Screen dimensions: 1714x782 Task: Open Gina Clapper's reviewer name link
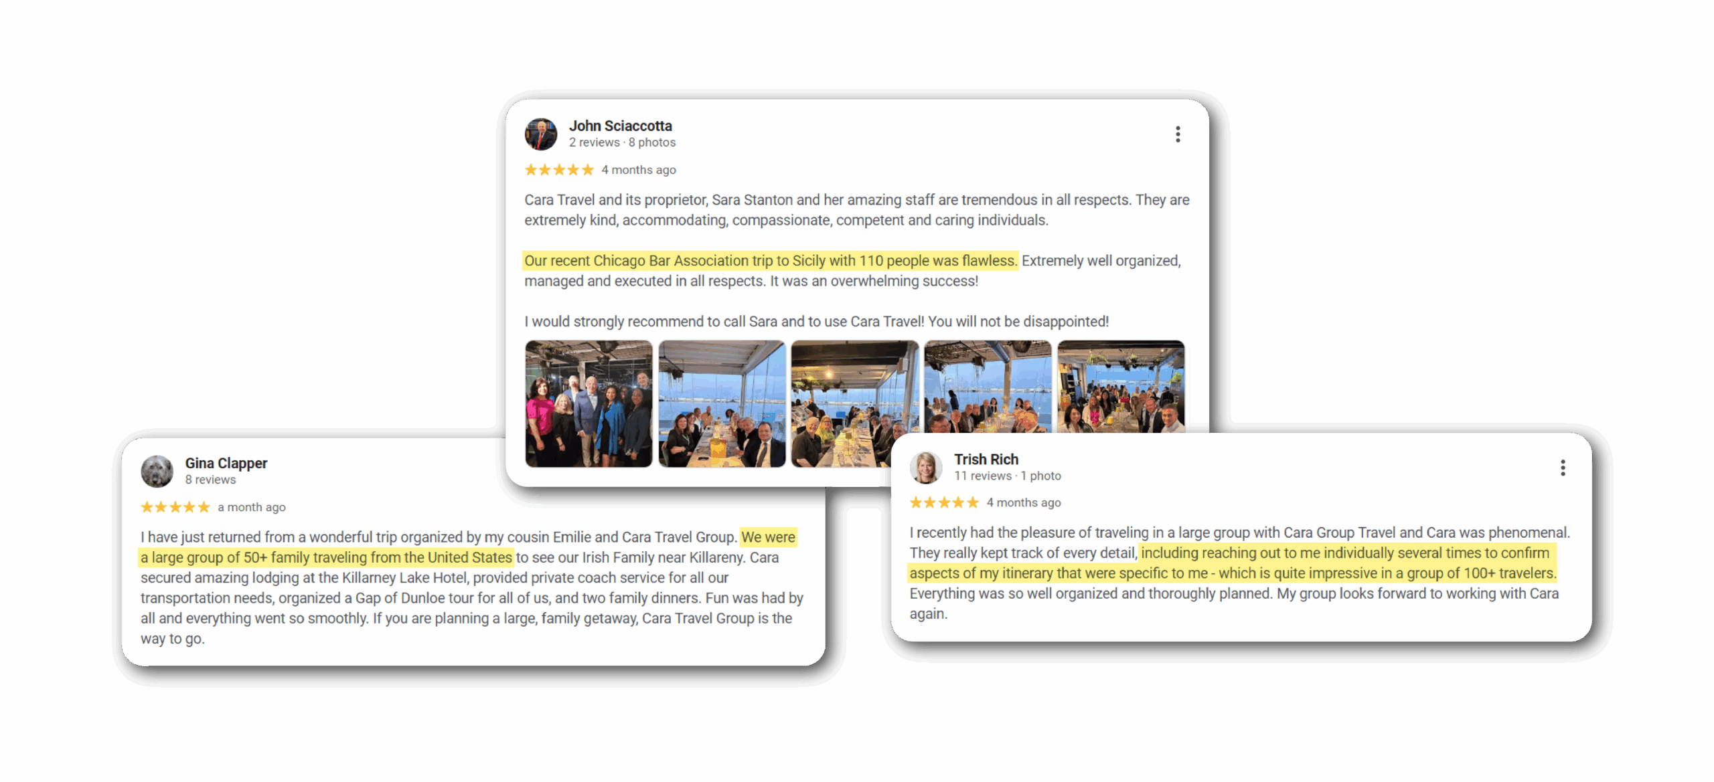[226, 463]
